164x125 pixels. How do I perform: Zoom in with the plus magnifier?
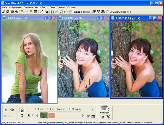(22, 12)
